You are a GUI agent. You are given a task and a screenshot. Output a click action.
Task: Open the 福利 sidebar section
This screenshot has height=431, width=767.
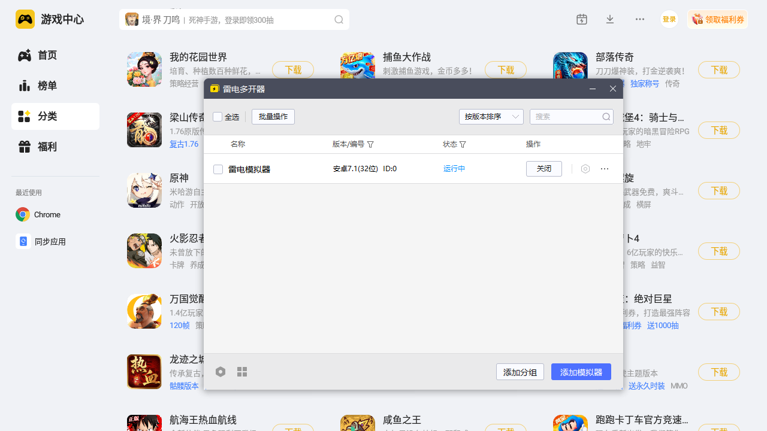coord(45,147)
